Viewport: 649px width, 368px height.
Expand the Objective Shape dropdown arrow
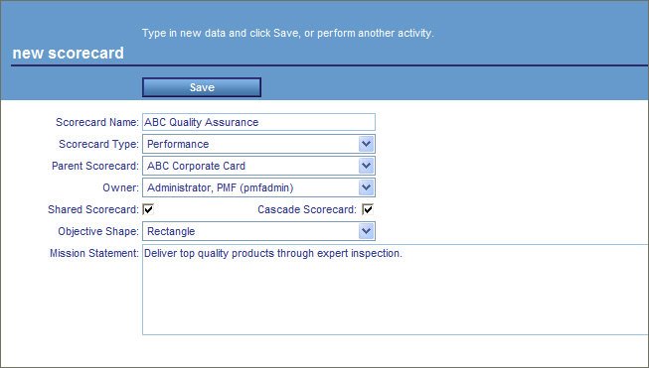366,231
